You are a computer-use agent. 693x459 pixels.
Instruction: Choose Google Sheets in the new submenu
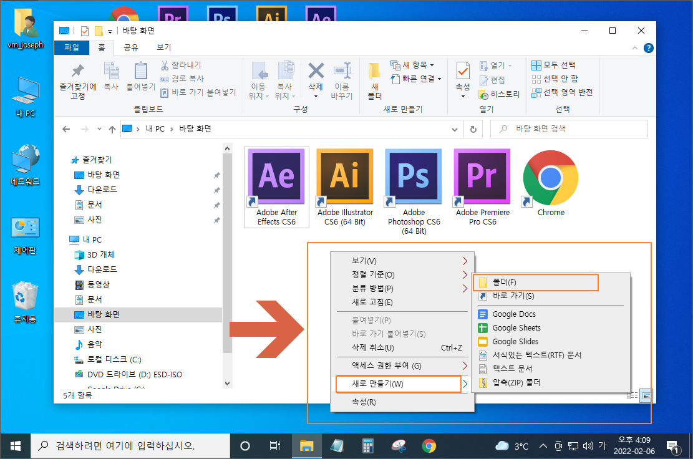pos(551,328)
